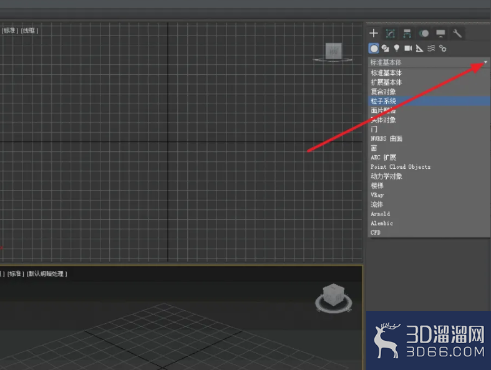Choose 楼梯 from the list
This screenshot has height=370, width=491.
[x=429, y=186]
